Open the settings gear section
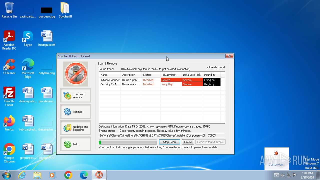This screenshot has height=180, width=320. point(75,111)
